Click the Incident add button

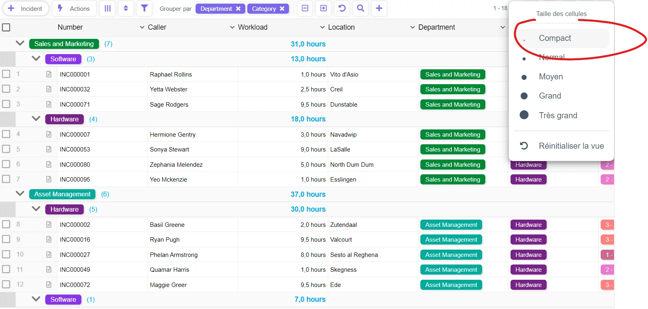click(25, 8)
